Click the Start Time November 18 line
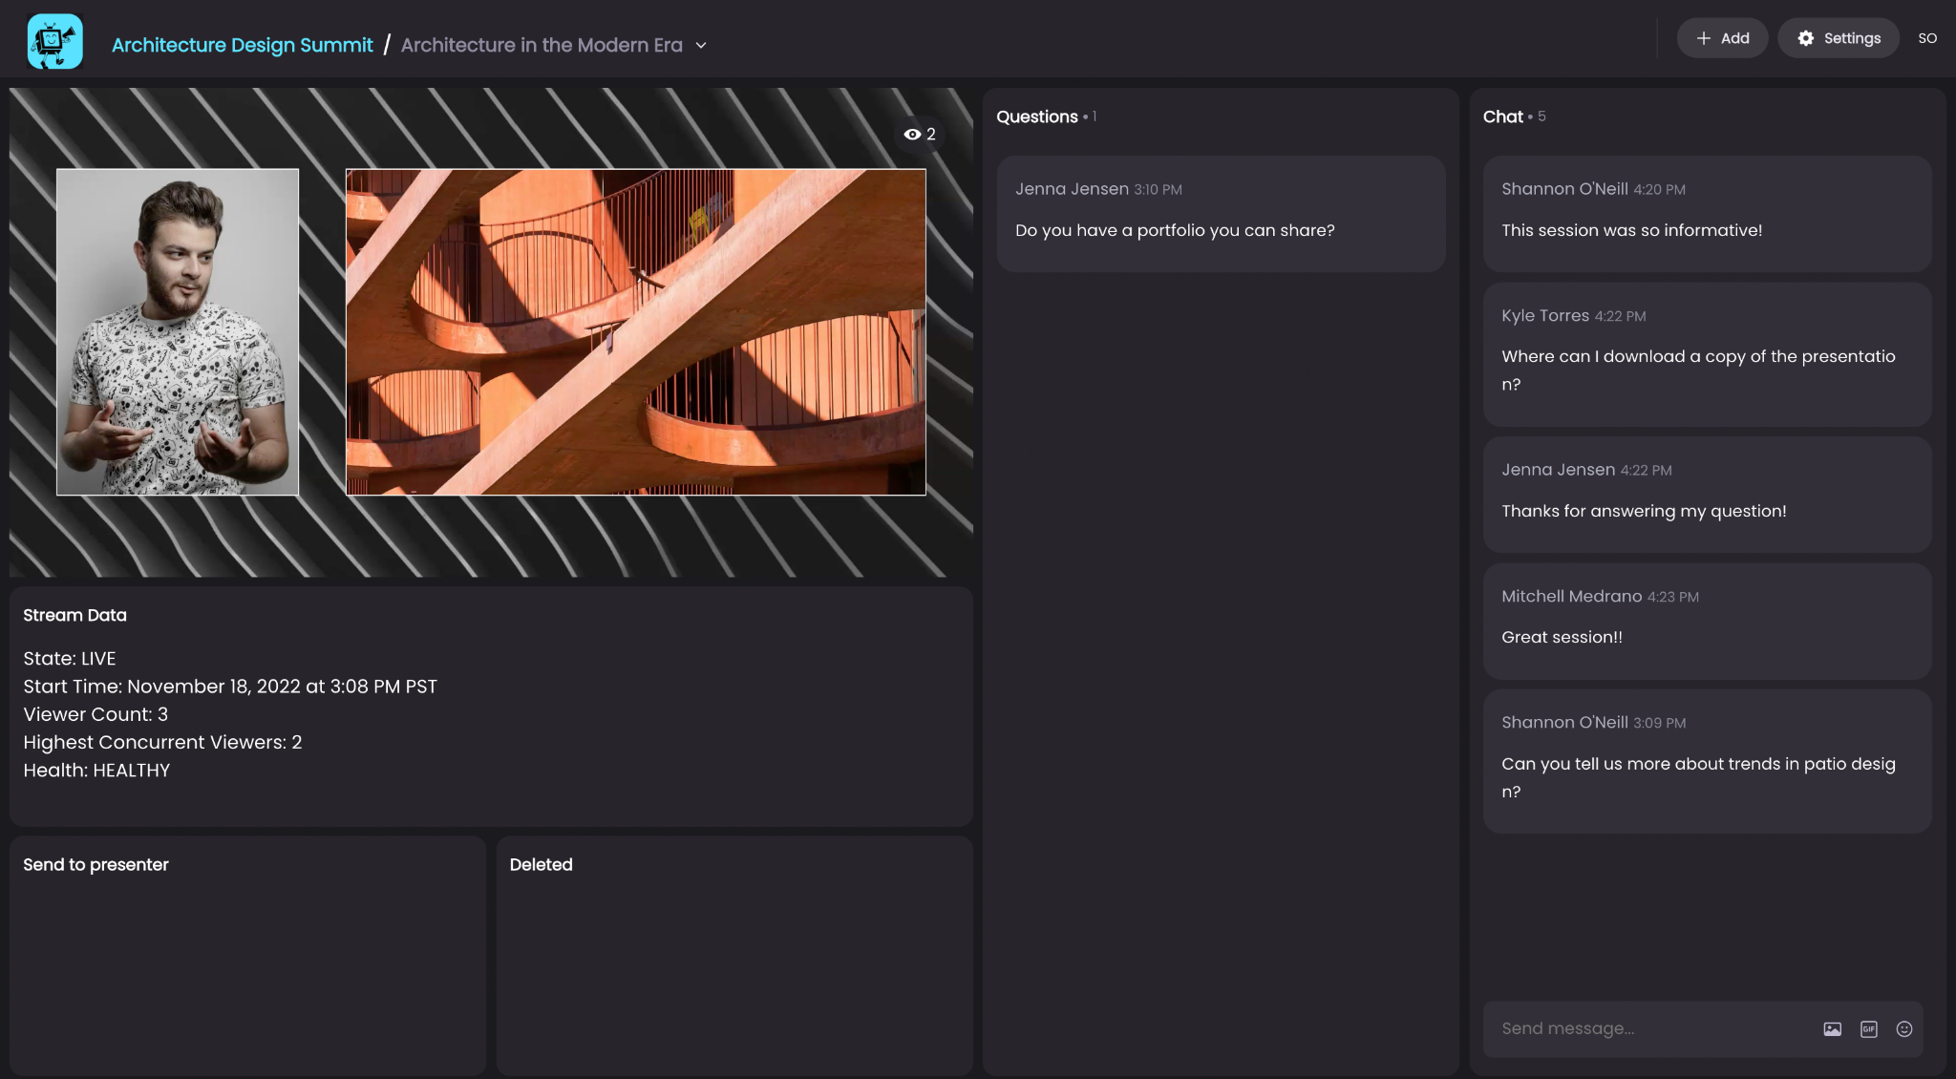 coord(230,686)
